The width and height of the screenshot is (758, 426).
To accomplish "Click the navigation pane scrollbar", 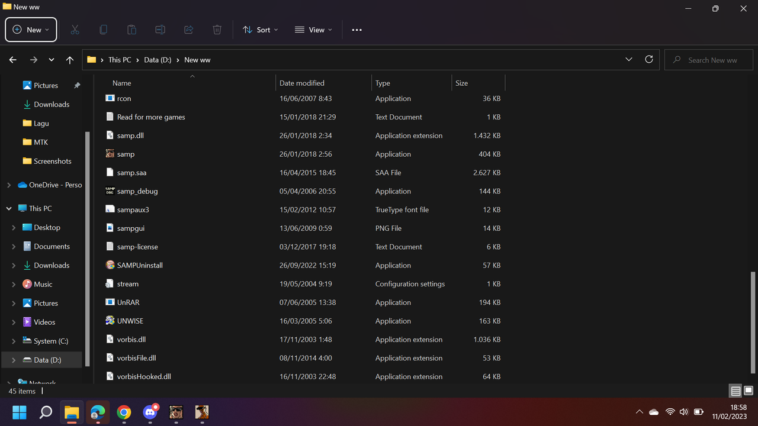I will point(88,248).
